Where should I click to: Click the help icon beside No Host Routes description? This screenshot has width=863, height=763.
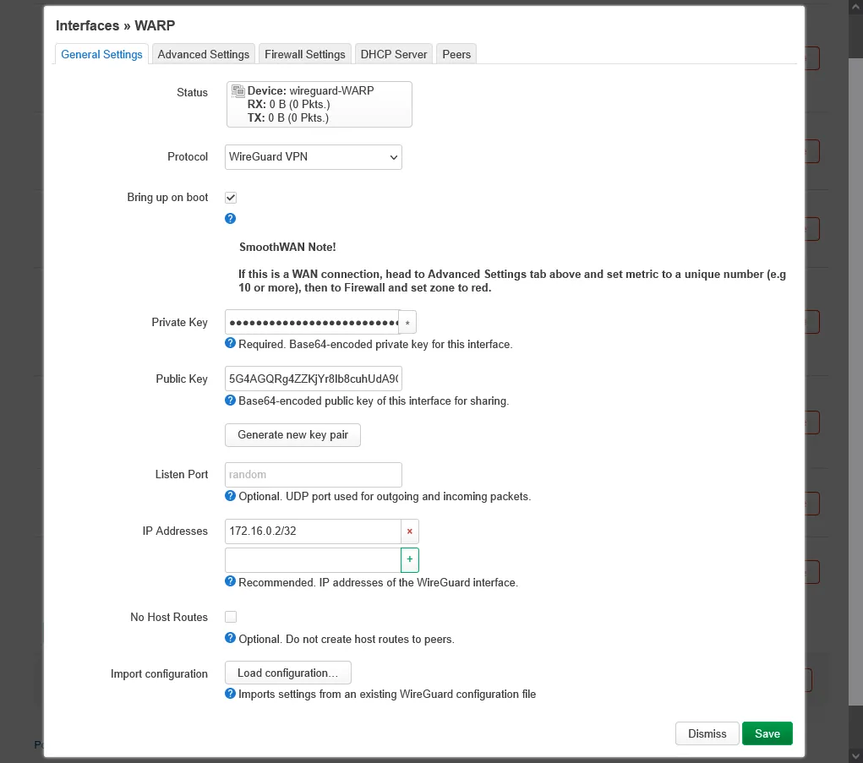coord(231,638)
